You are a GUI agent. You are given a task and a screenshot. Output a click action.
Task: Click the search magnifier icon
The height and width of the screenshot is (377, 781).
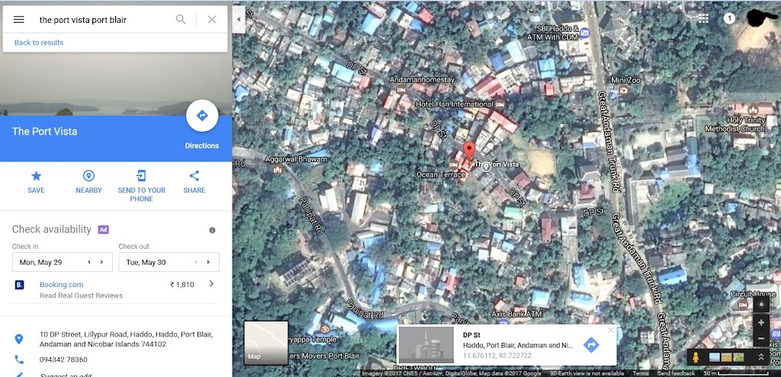[x=181, y=20]
